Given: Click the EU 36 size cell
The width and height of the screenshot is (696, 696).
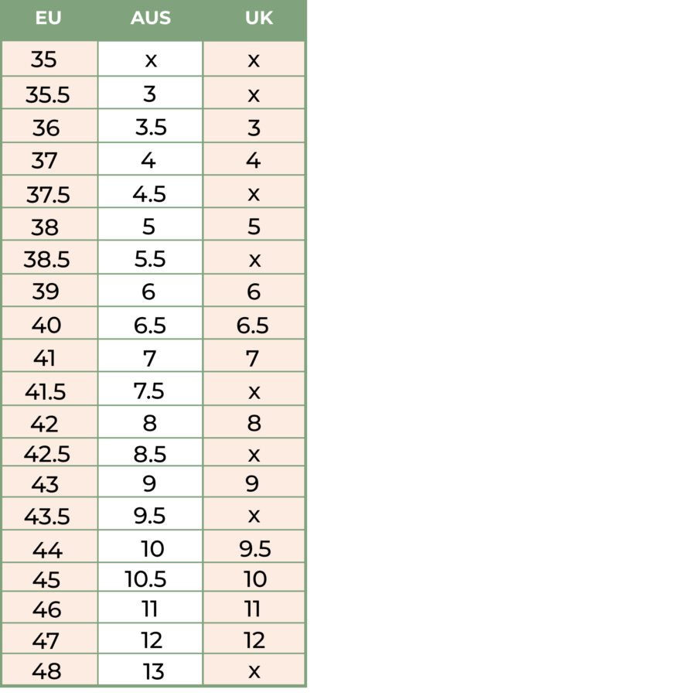Looking at the screenshot, I should (46, 128).
